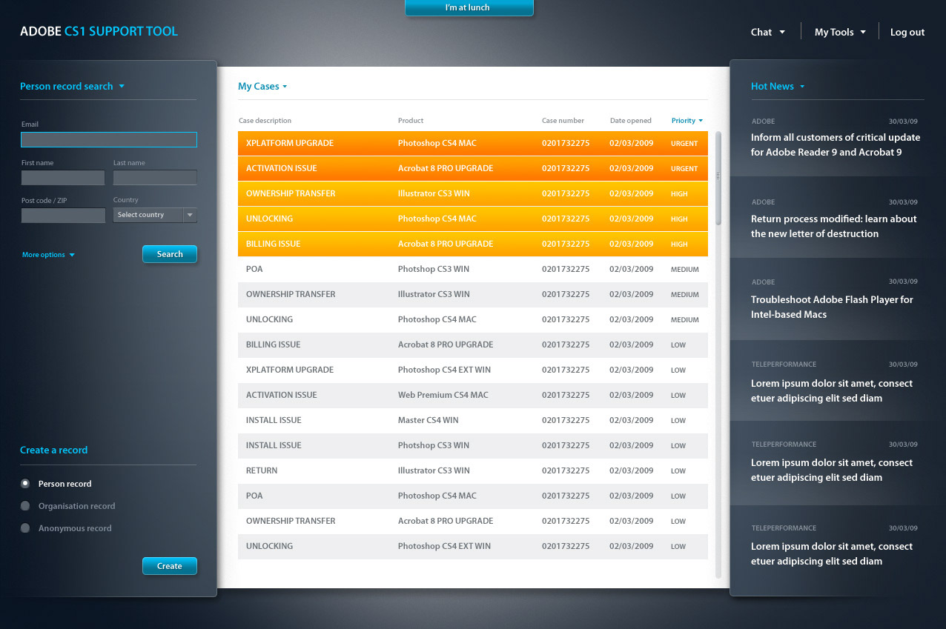Read news about Adobe Reader 9 critical update
This screenshot has width=946, height=629.
[x=836, y=144]
